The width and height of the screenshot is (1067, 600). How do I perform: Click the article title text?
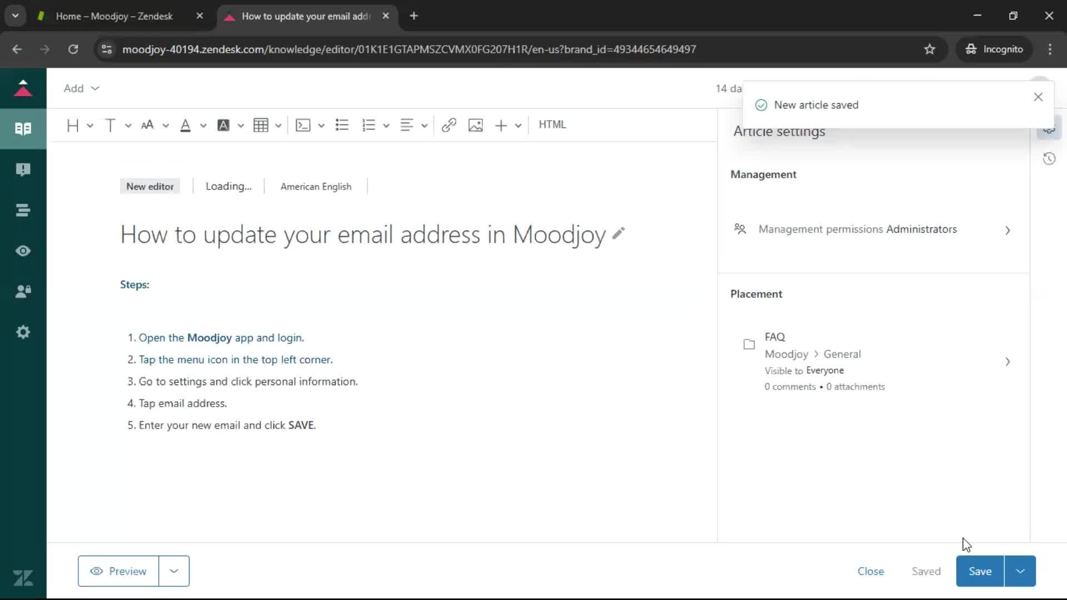click(363, 234)
